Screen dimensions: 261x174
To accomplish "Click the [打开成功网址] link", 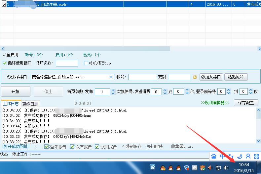I will pos(16,146).
